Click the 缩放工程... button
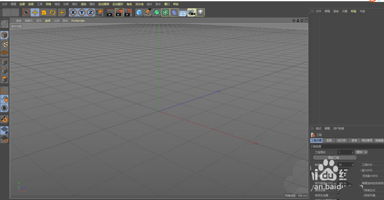The width and height of the screenshot is (384, 200). [x=334, y=158]
